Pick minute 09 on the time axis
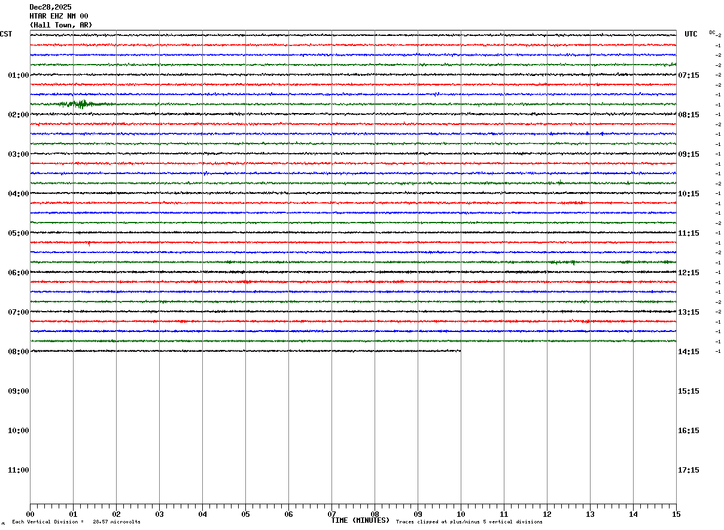The height and width of the screenshot is (530, 724). coord(418,514)
